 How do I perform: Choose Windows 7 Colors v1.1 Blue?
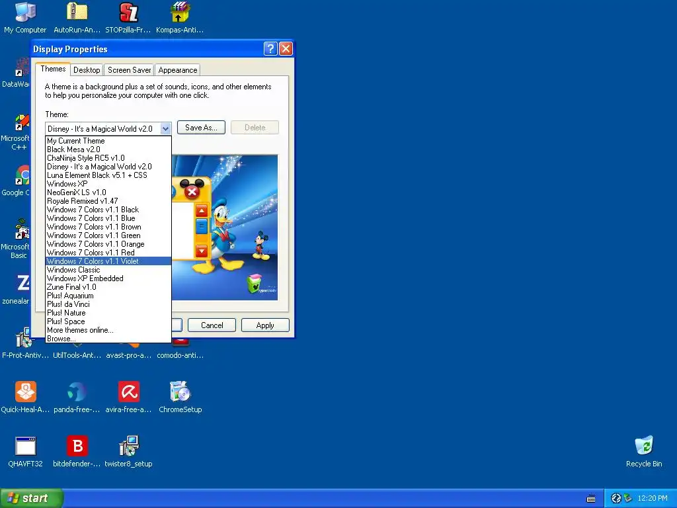(x=108, y=218)
